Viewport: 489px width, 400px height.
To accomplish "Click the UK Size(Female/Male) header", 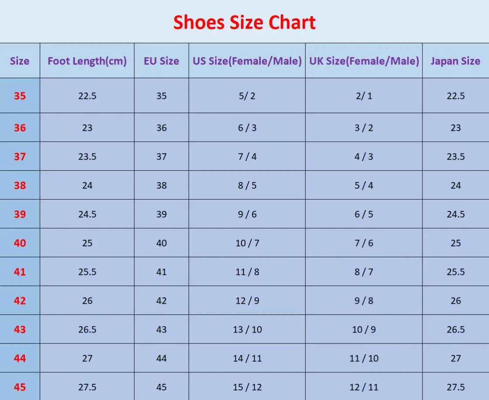I will (x=364, y=61).
